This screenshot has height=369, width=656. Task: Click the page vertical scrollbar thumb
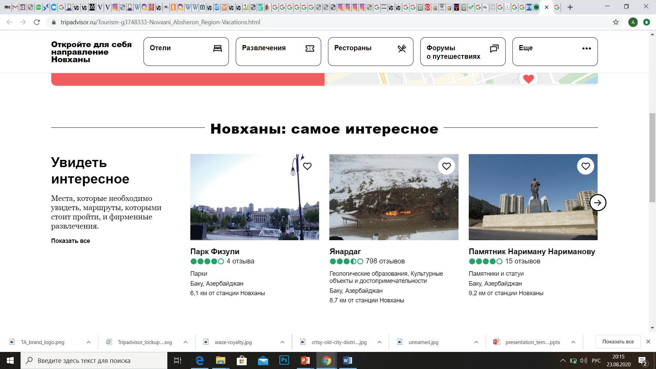(652, 157)
